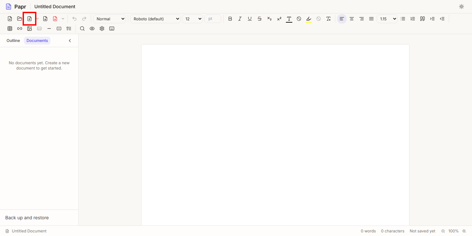Insert a bulleted list

tap(403, 19)
